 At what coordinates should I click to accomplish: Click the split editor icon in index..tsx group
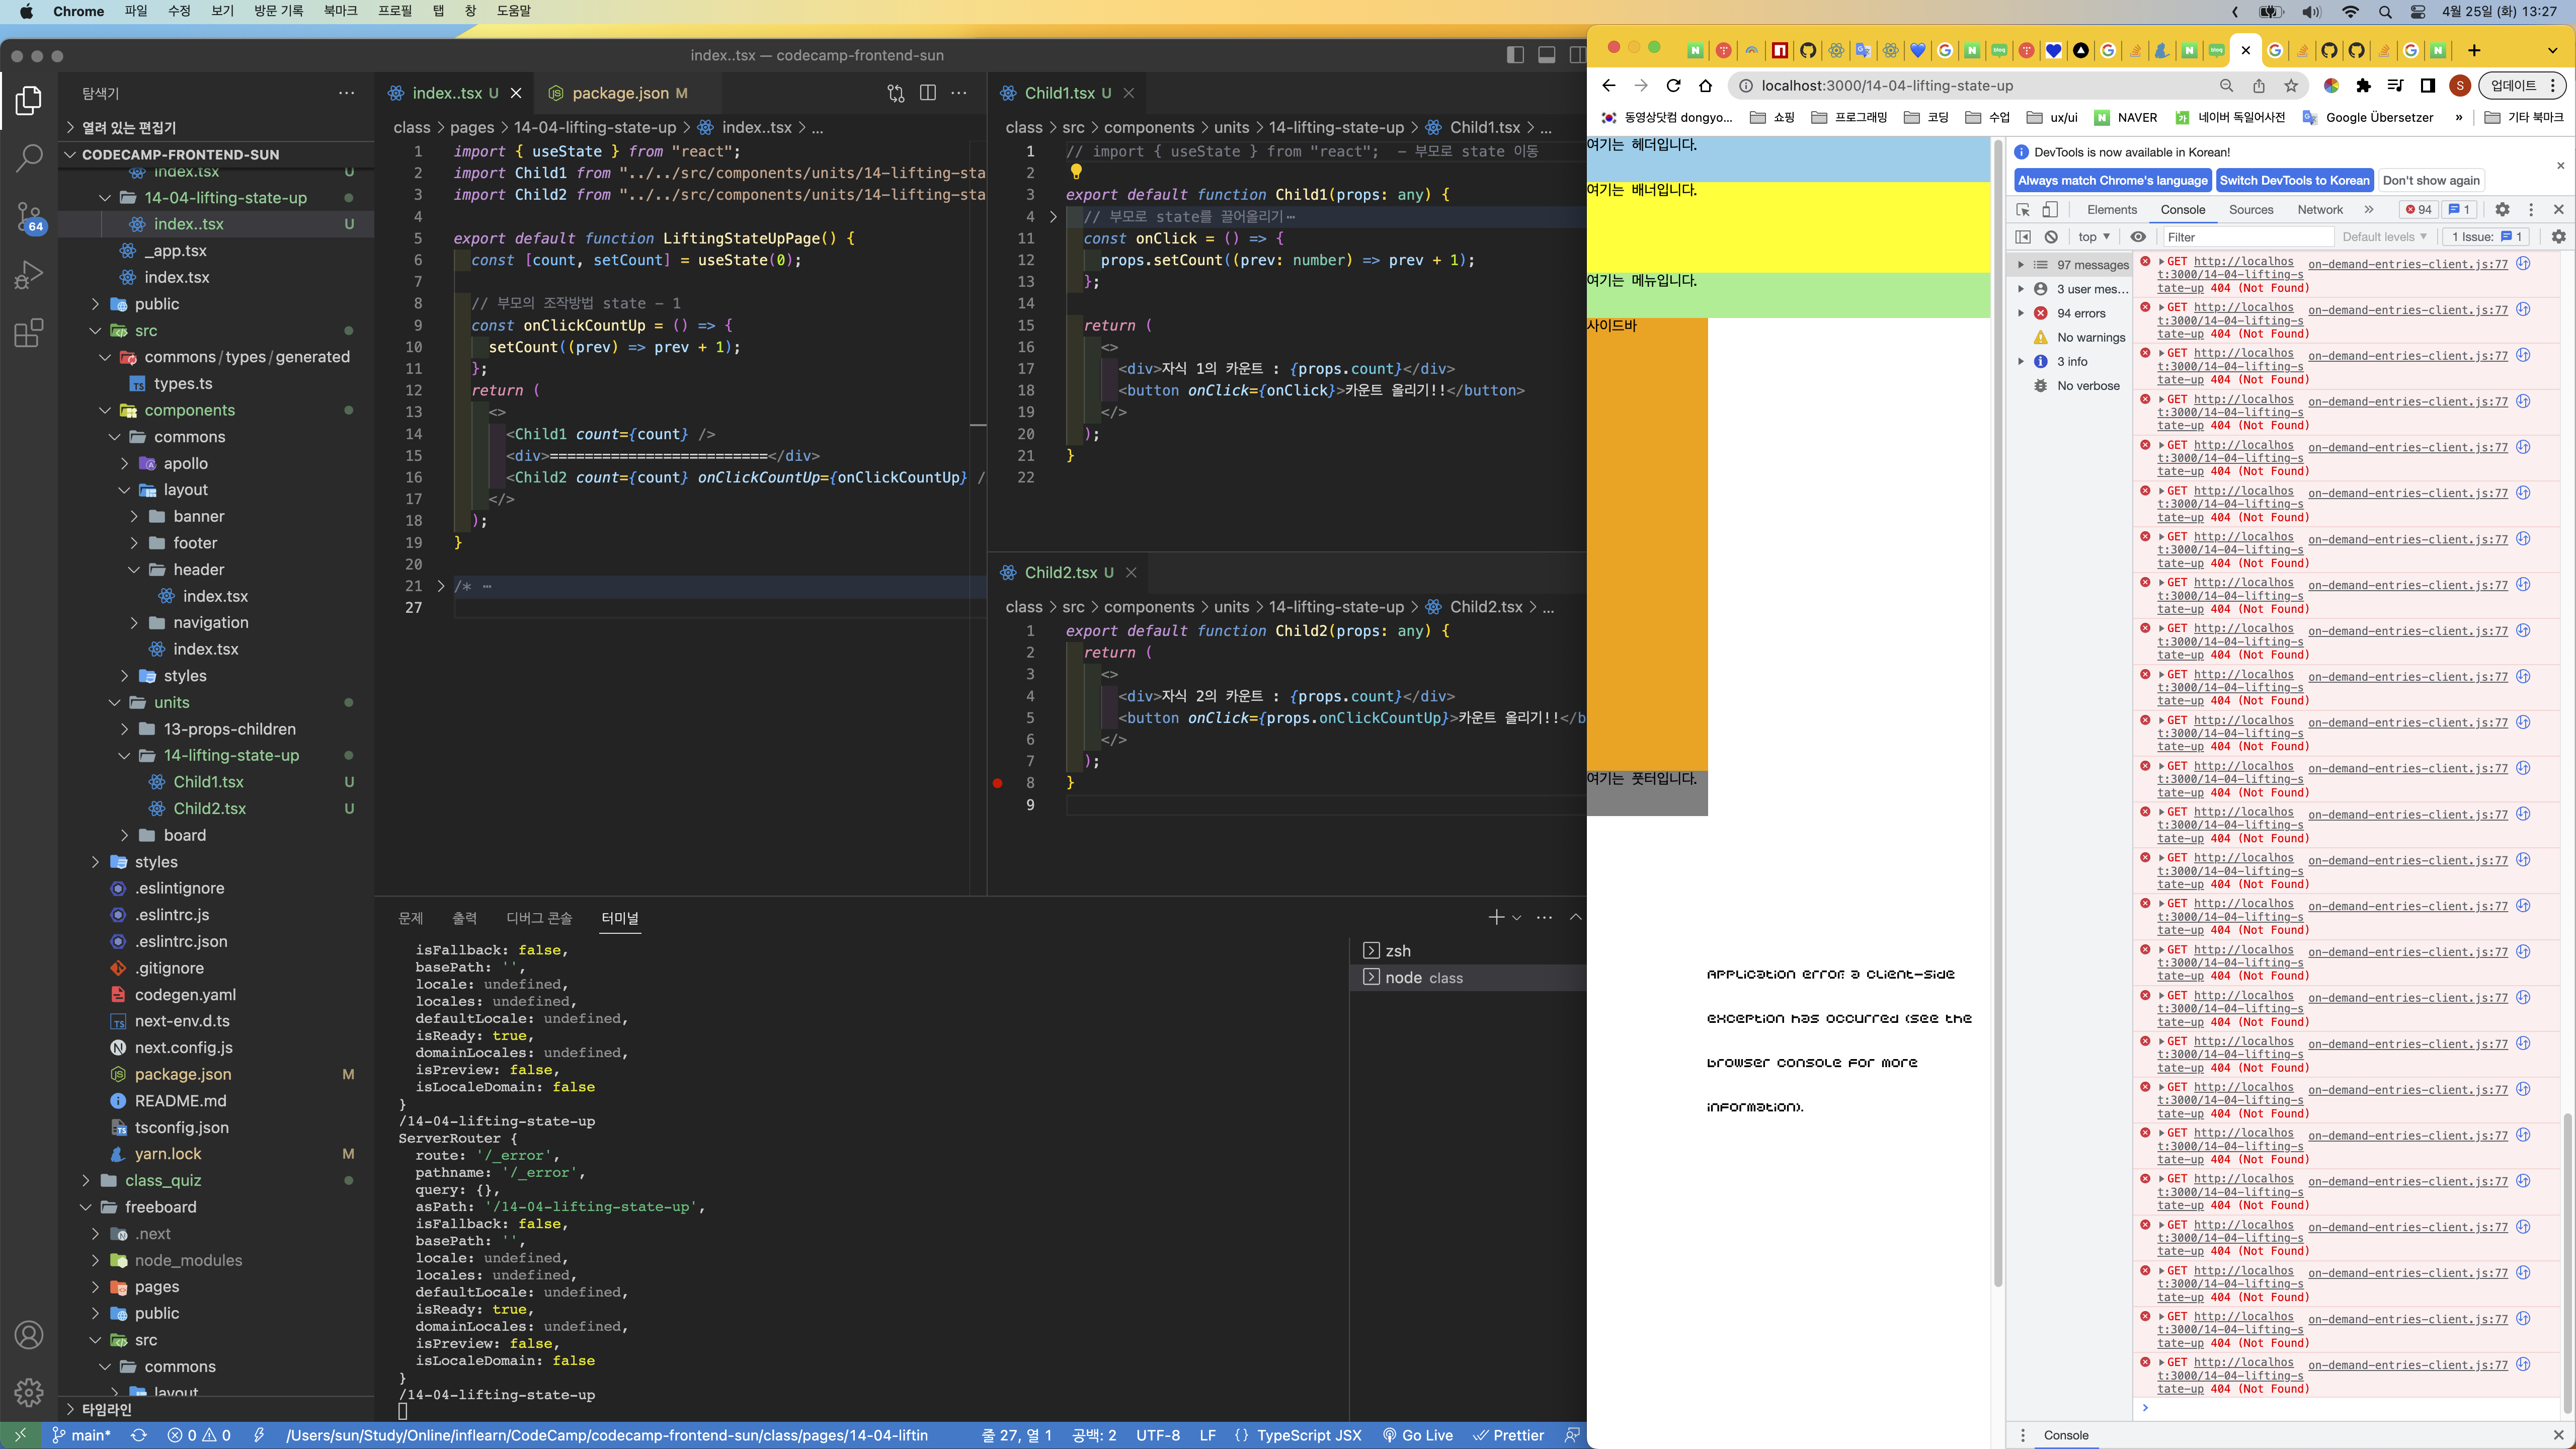tap(927, 93)
